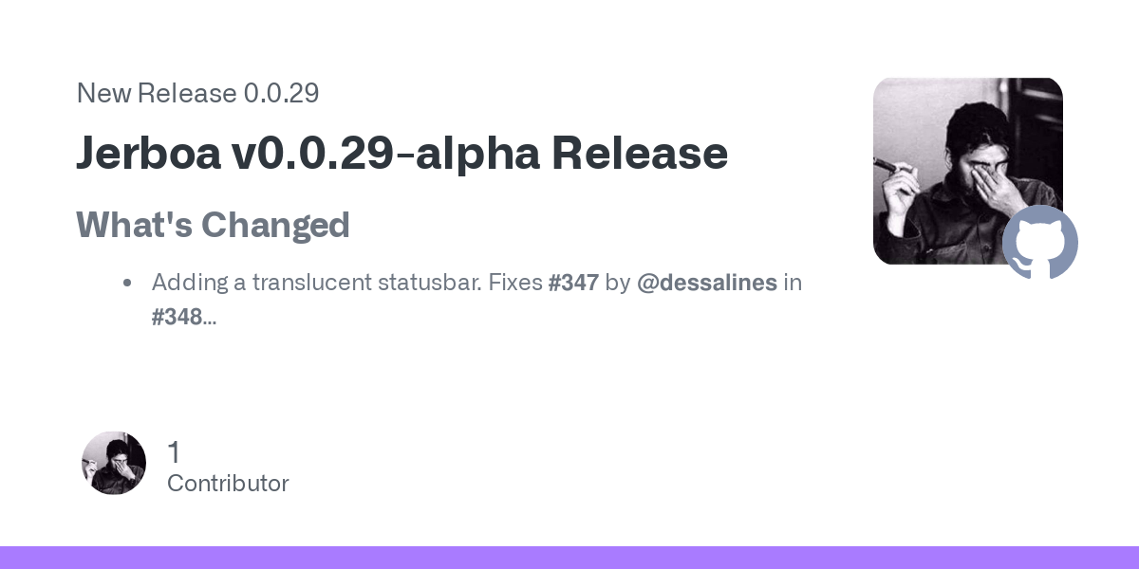Select the What's Changed heading
Viewport: 1139px width, 569px height.
click(x=213, y=225)
